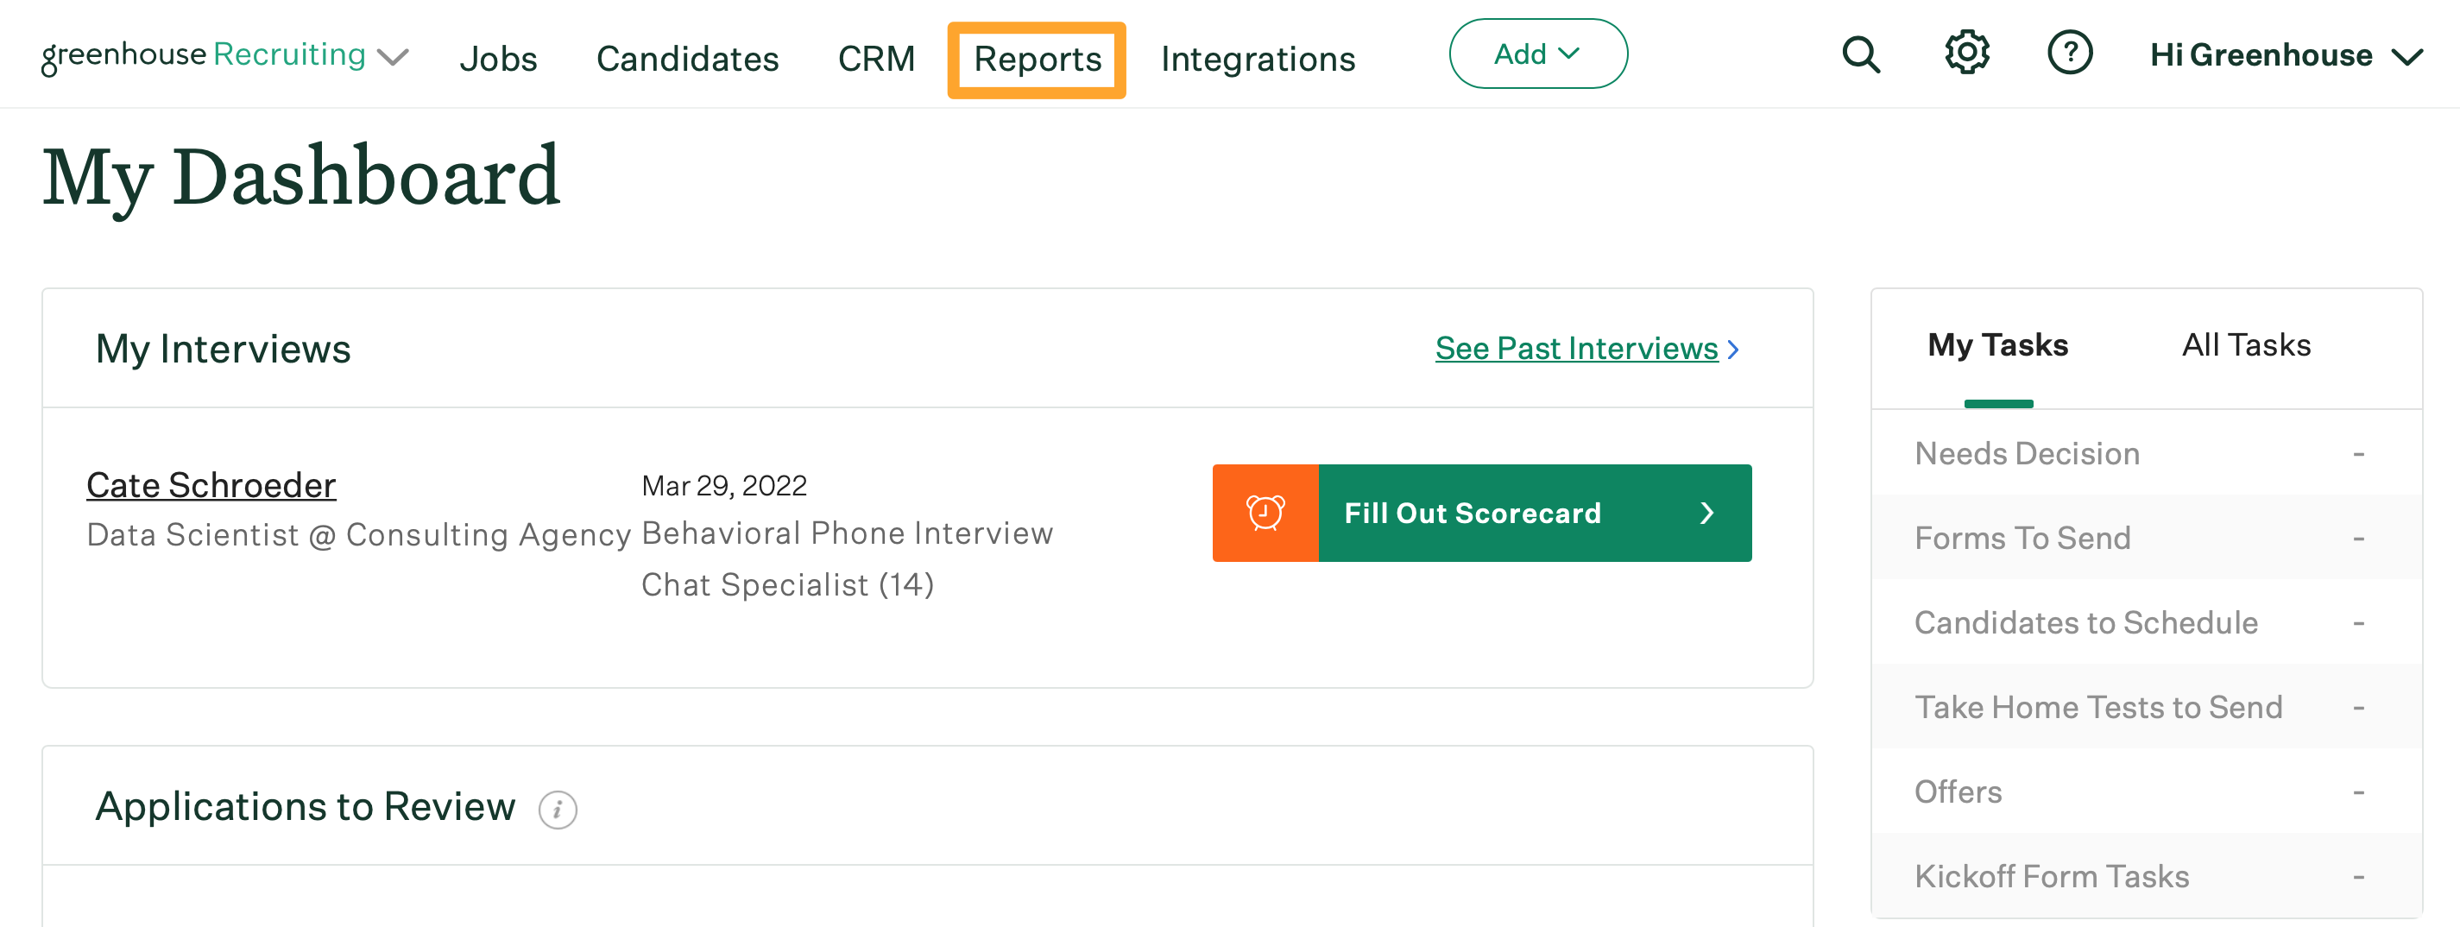Open the settings gear icon
This screenshot has height=927, width=2460.
(x=1966, y=54)
